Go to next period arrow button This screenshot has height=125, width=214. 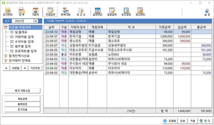(25, 68)
